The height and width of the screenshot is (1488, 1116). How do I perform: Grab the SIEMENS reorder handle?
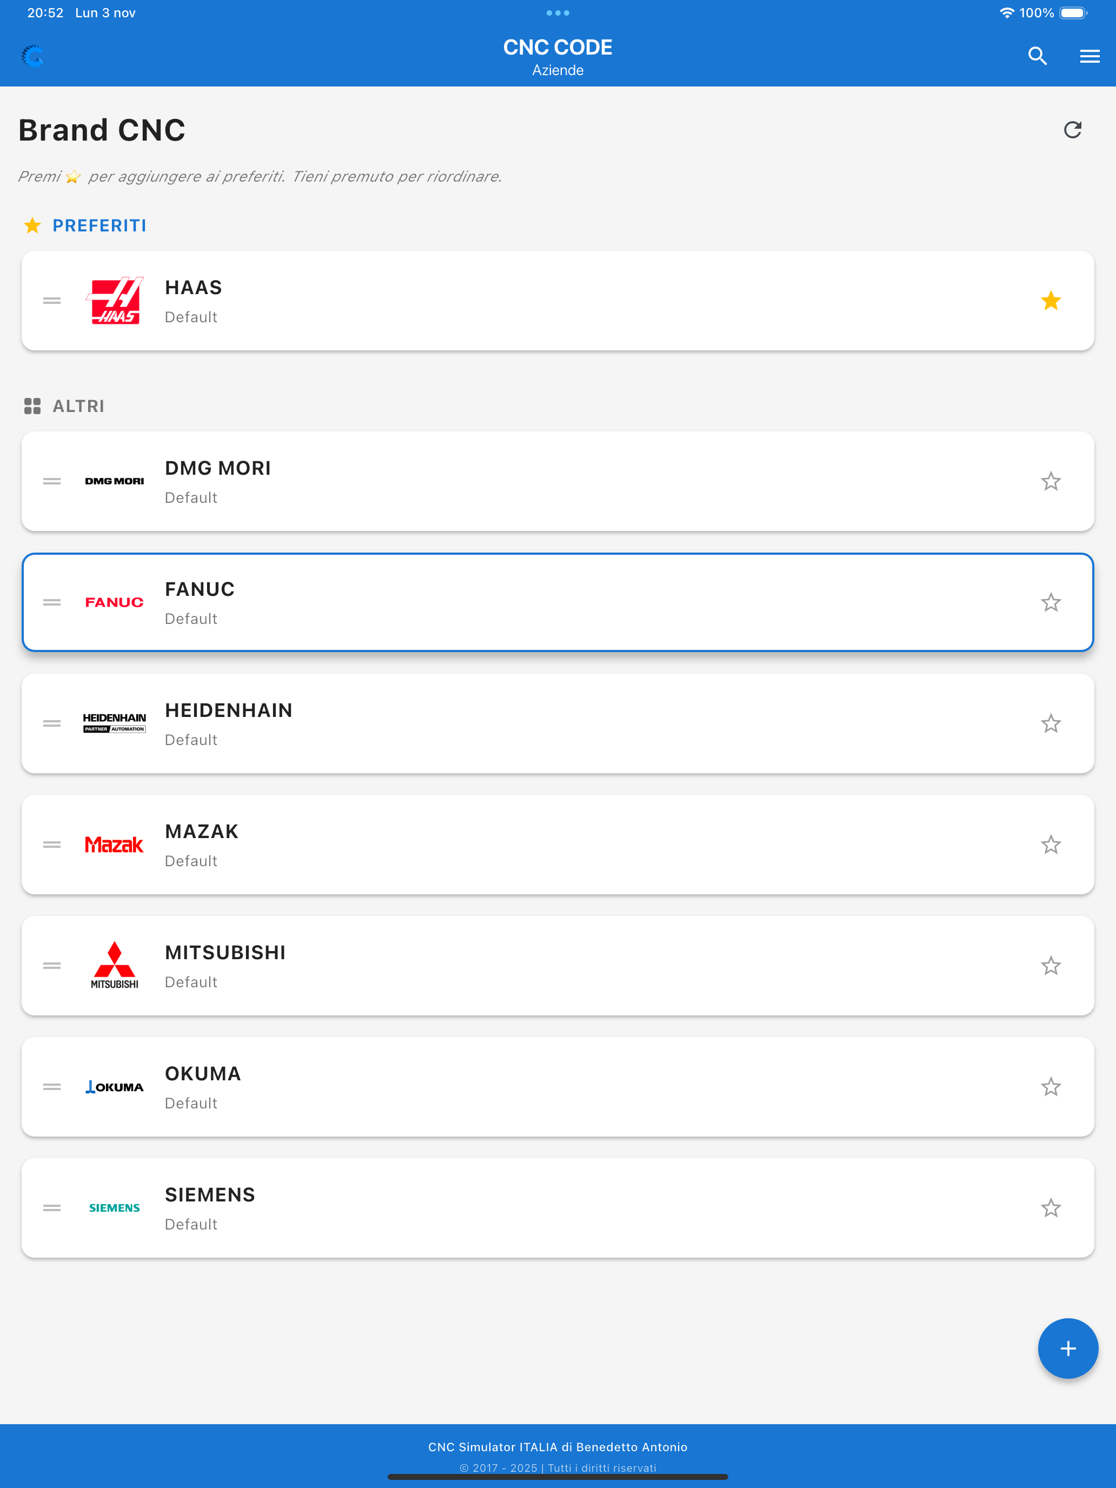(52, 1207)
